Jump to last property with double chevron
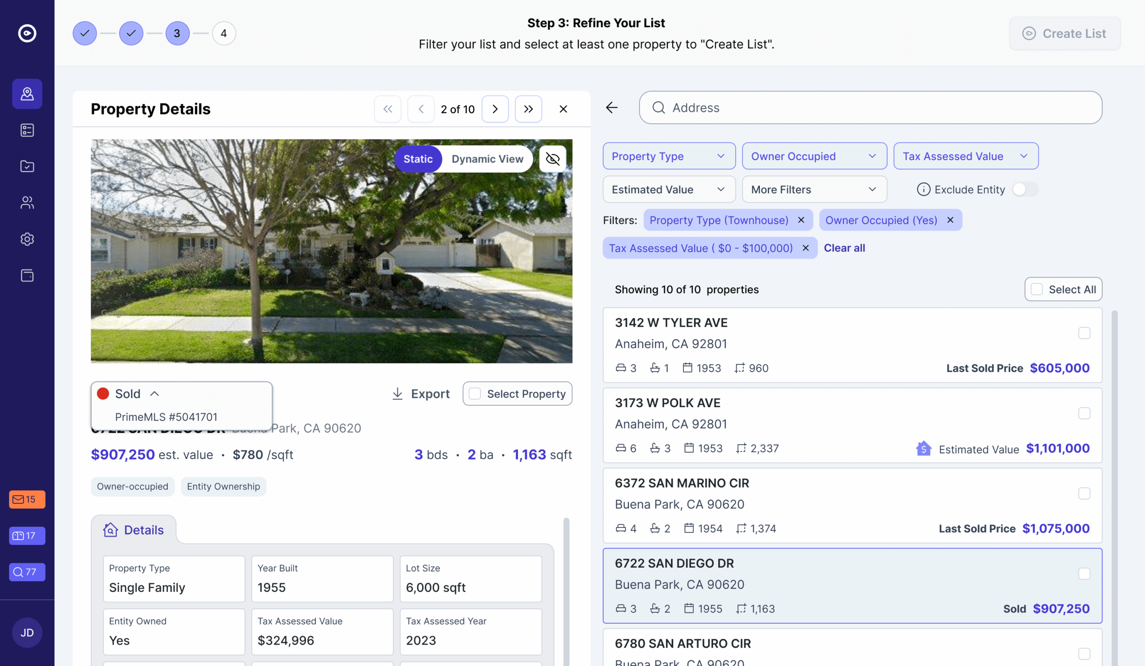Screen dimensions: 1145x666 [528, 109]
